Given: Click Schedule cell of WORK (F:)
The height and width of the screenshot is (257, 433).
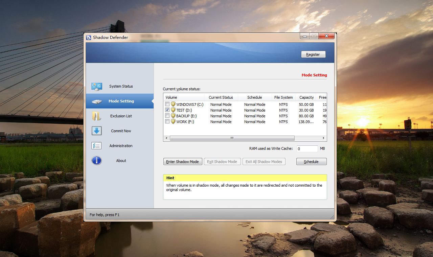Looking at the screenshot, I should (x=255, y=122).
